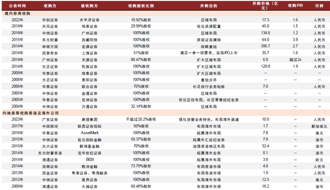The width and height of the screenshot is (330, 190).
Task: Click the 32.14%股权 cell
Action: [141, 106]
